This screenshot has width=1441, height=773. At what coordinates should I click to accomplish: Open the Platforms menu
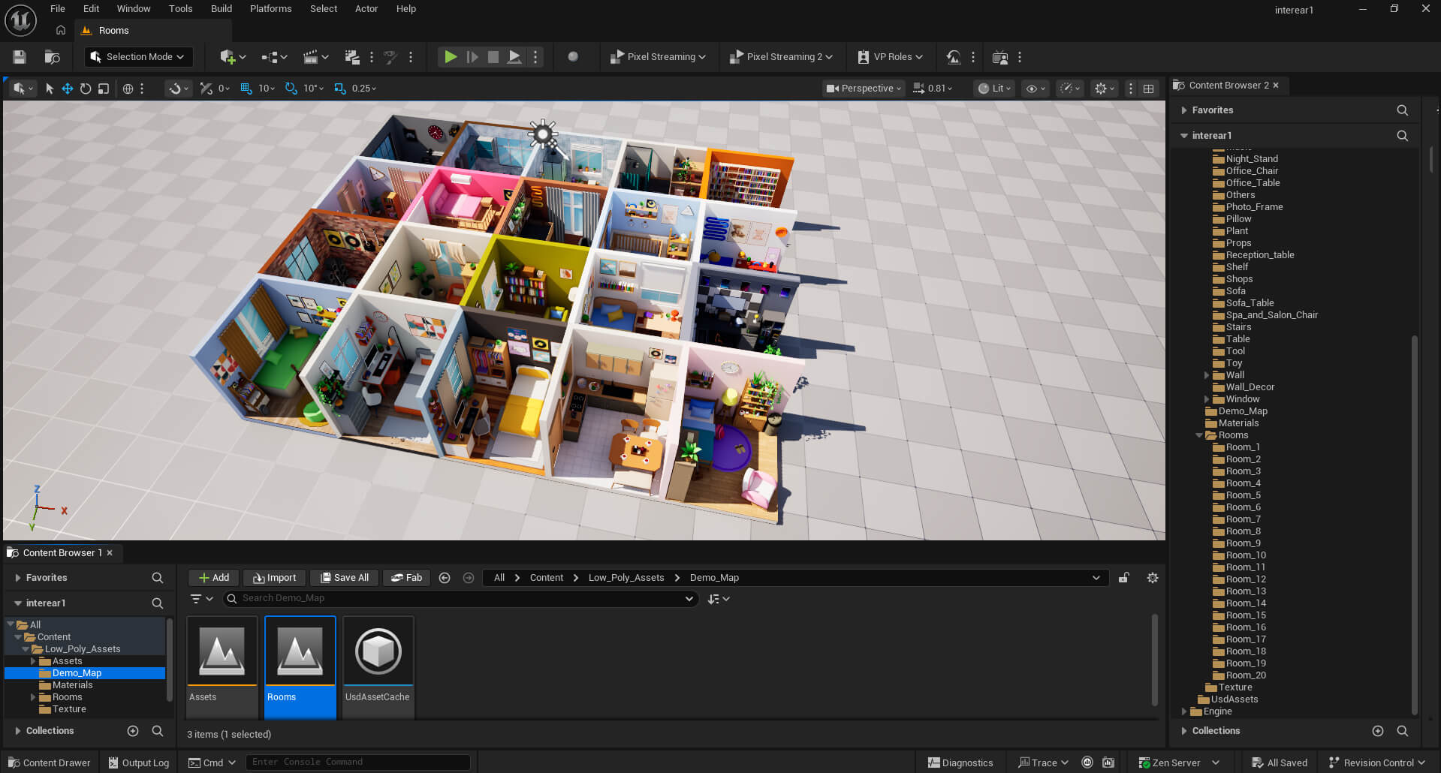[270, 9]
